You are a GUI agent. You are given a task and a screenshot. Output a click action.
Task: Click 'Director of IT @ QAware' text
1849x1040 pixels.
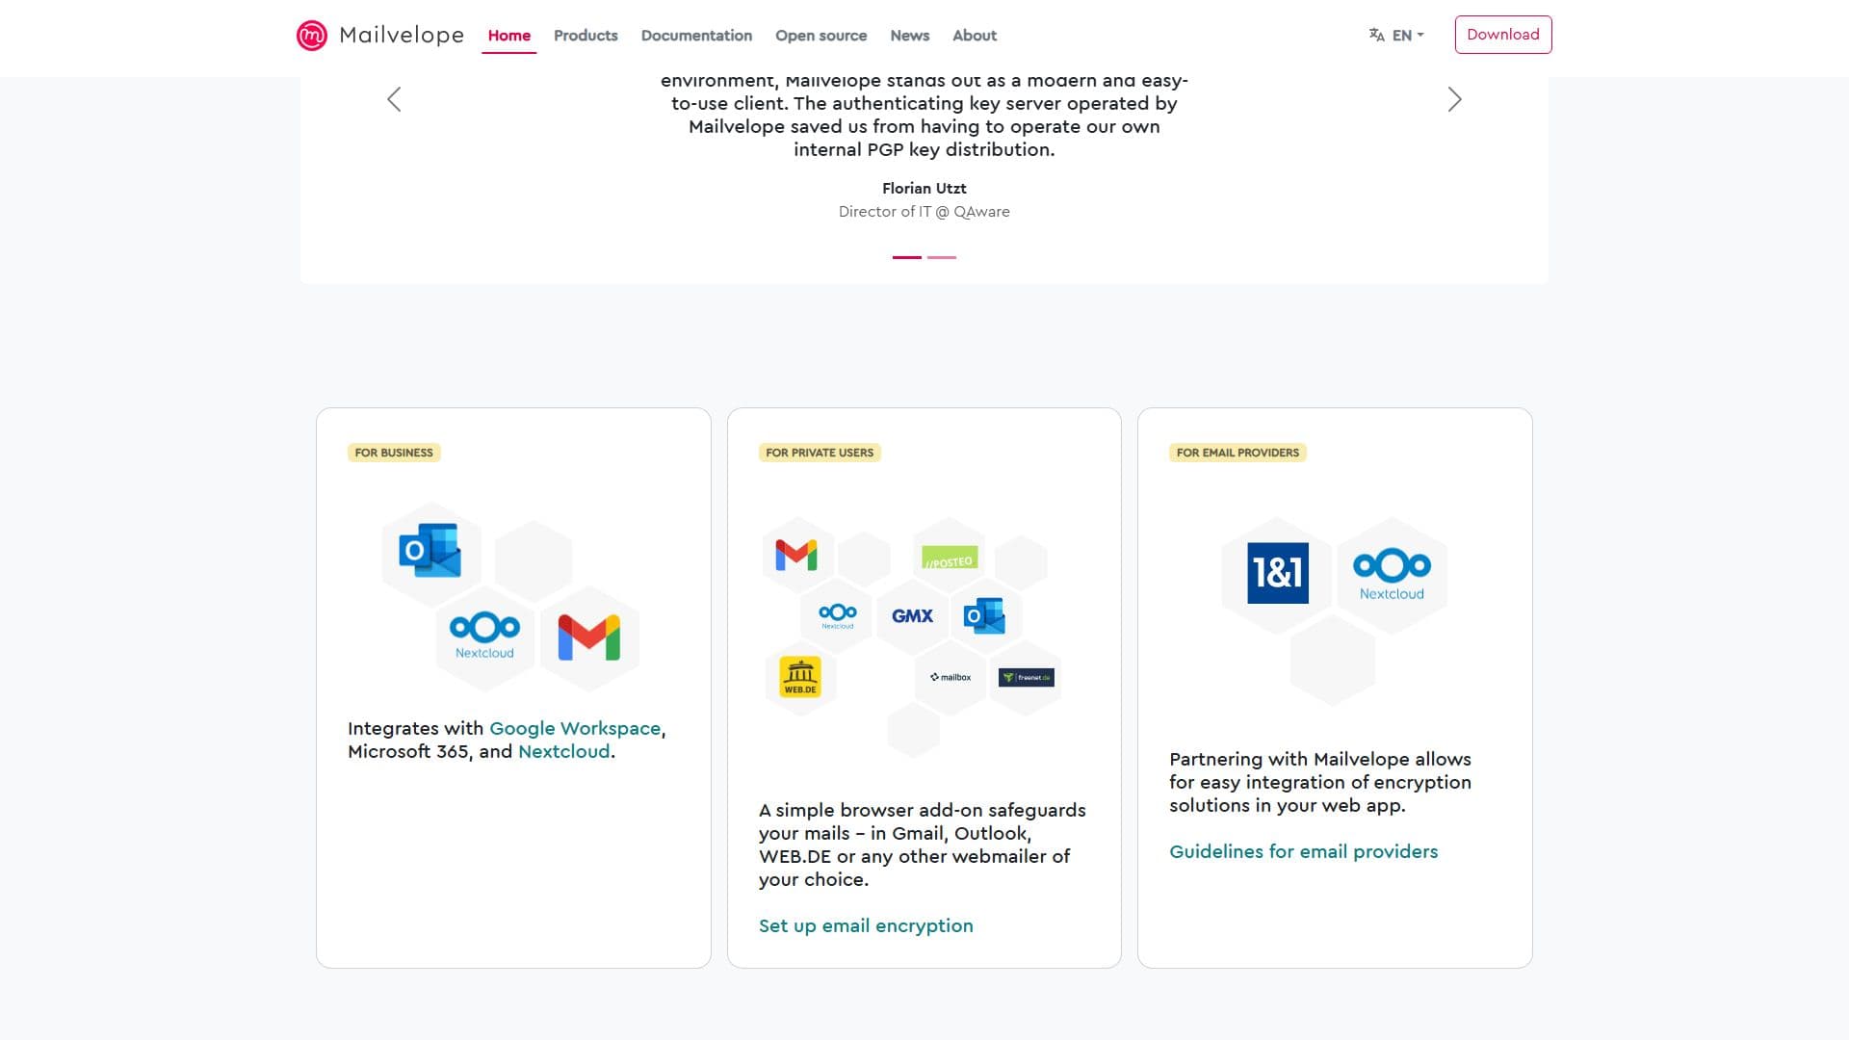point(924,212)
